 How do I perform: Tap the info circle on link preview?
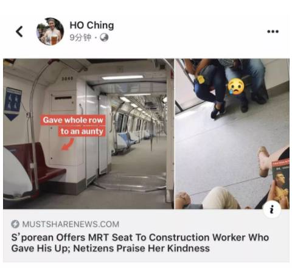pos(272,209)
